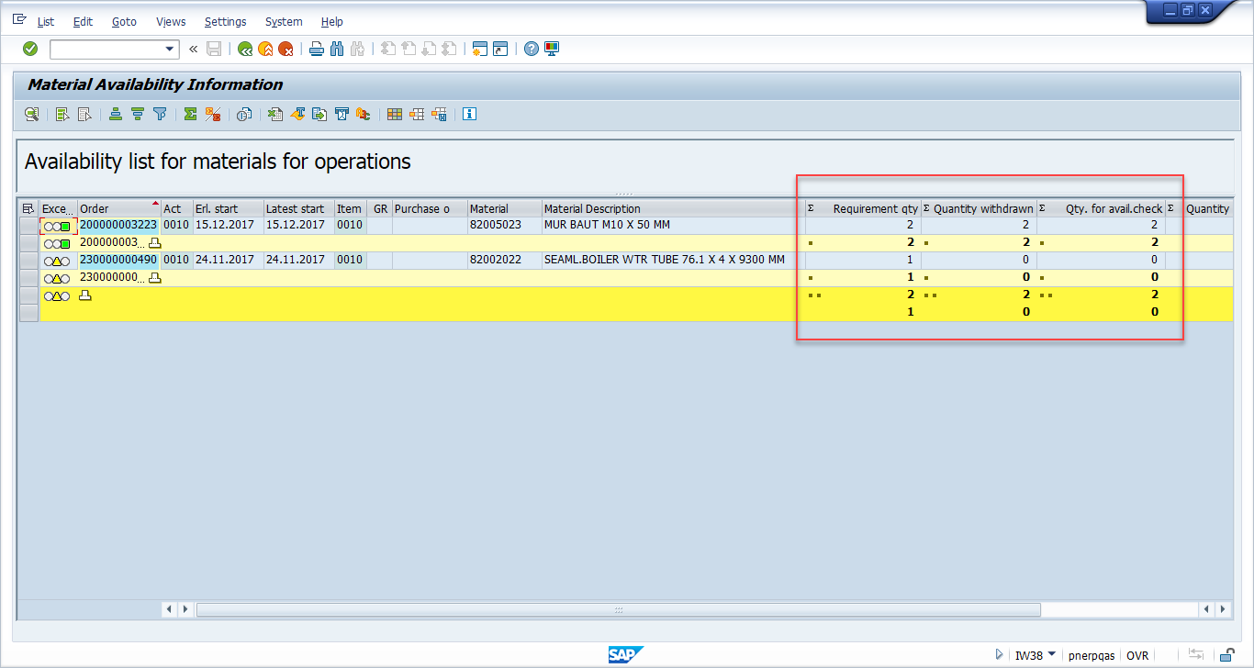The height and width of the screenshot is (668, 1254).
Task: Click the select-all column header button
Action: pyautogui.click(x=28, y=208)
